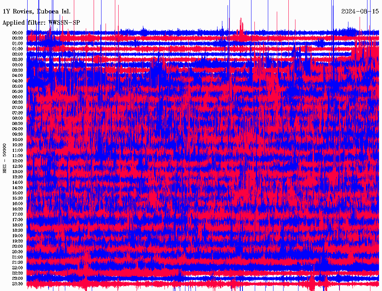
Task: Select the 'Applied filter: WWSSN-SP' text
Action: point(41,23)
